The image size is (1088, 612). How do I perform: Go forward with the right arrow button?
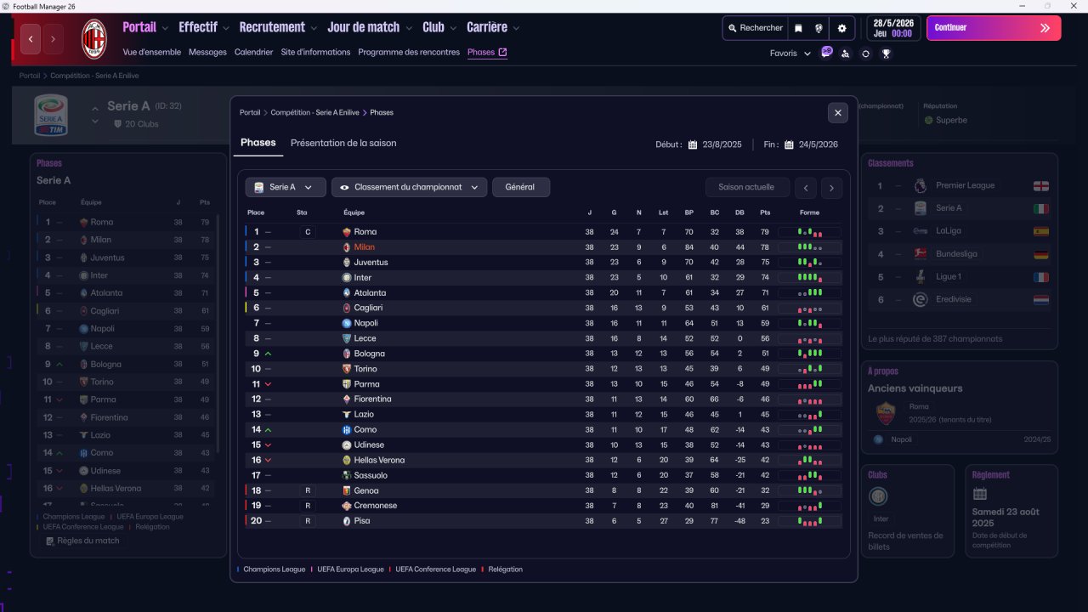54,39
